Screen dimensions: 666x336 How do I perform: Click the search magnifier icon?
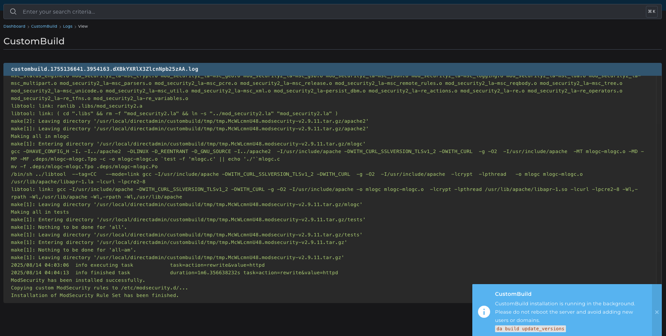pyautogui.click(x=13, y=12)
